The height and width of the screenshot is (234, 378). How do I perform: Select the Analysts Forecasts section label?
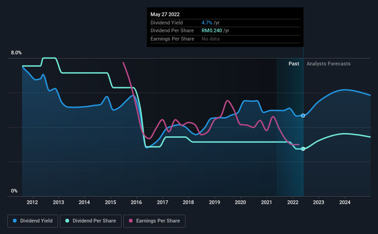point(329,64)
